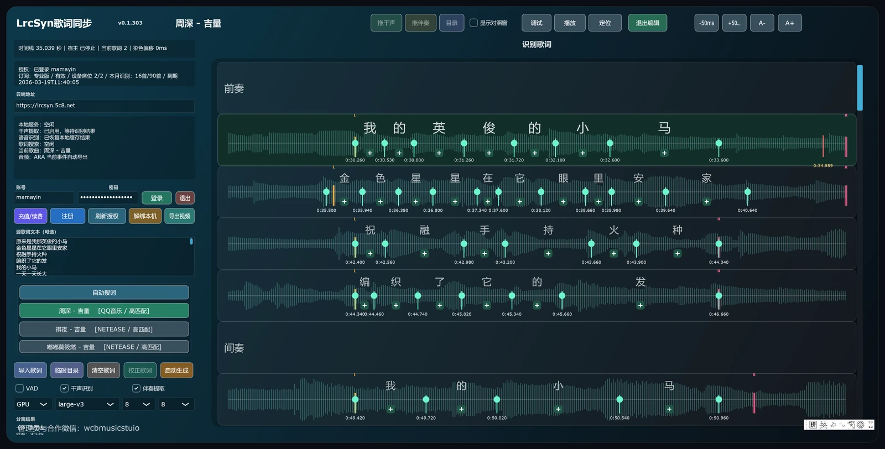The image size is (885, 449).
Task: Choose the 祺夜 - 吉量 NETEASE result
Action: tap(104, 330)
